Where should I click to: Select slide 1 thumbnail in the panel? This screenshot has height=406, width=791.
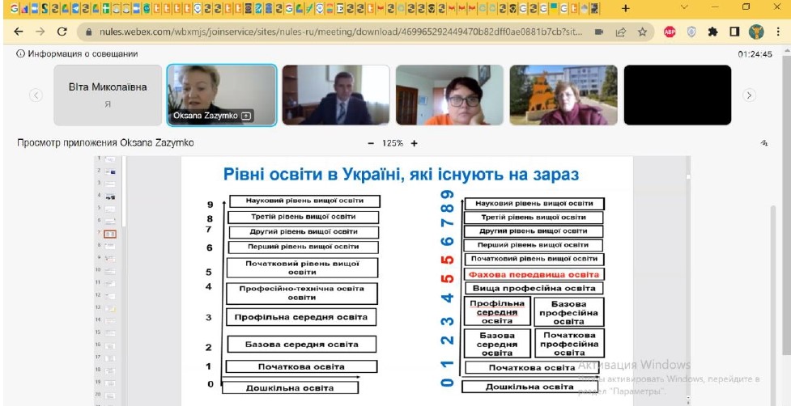(x=110, y=159)
